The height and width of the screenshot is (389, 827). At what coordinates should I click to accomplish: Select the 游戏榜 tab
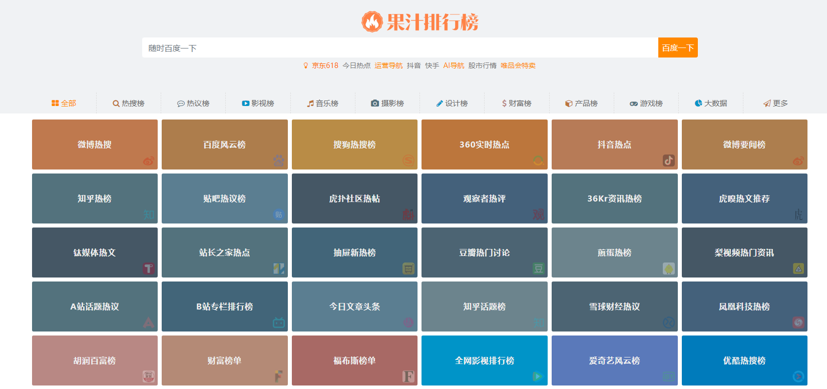(646, 103)
